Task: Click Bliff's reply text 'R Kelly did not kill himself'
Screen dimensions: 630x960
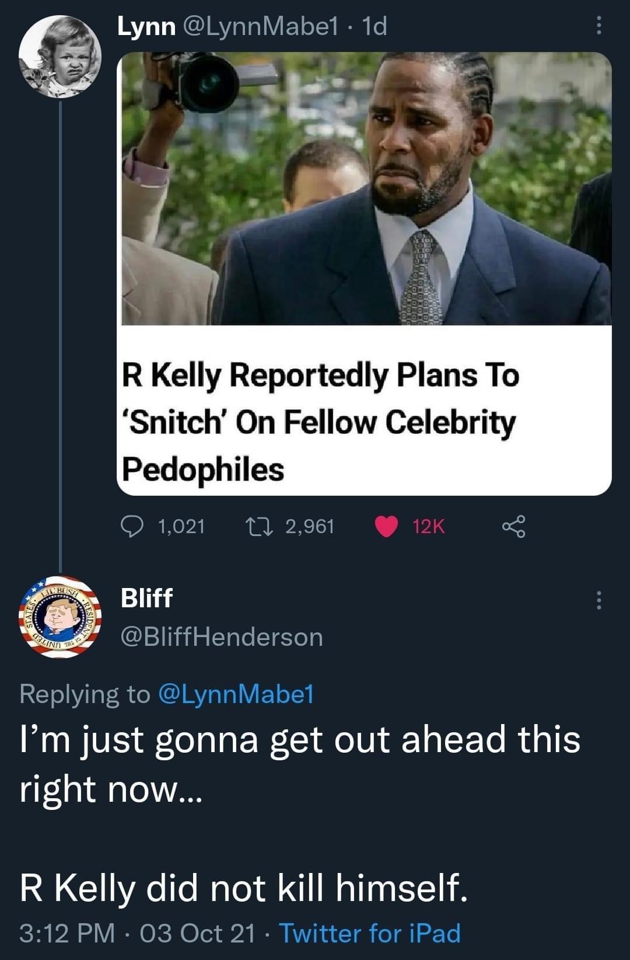Action: (x=243, y=888)
